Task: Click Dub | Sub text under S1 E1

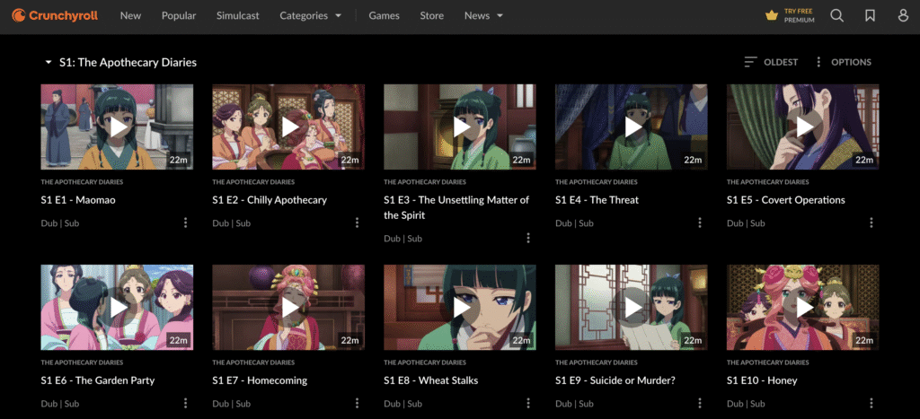Action: coord(60,223)
